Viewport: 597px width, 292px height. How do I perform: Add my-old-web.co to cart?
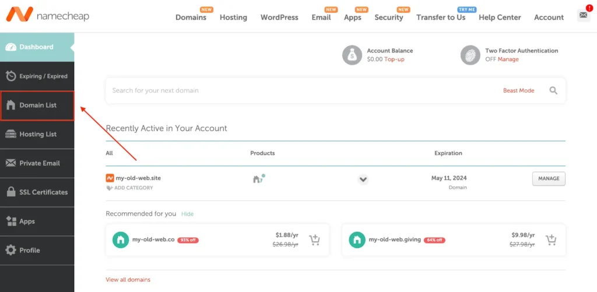(x=314, y=240)
